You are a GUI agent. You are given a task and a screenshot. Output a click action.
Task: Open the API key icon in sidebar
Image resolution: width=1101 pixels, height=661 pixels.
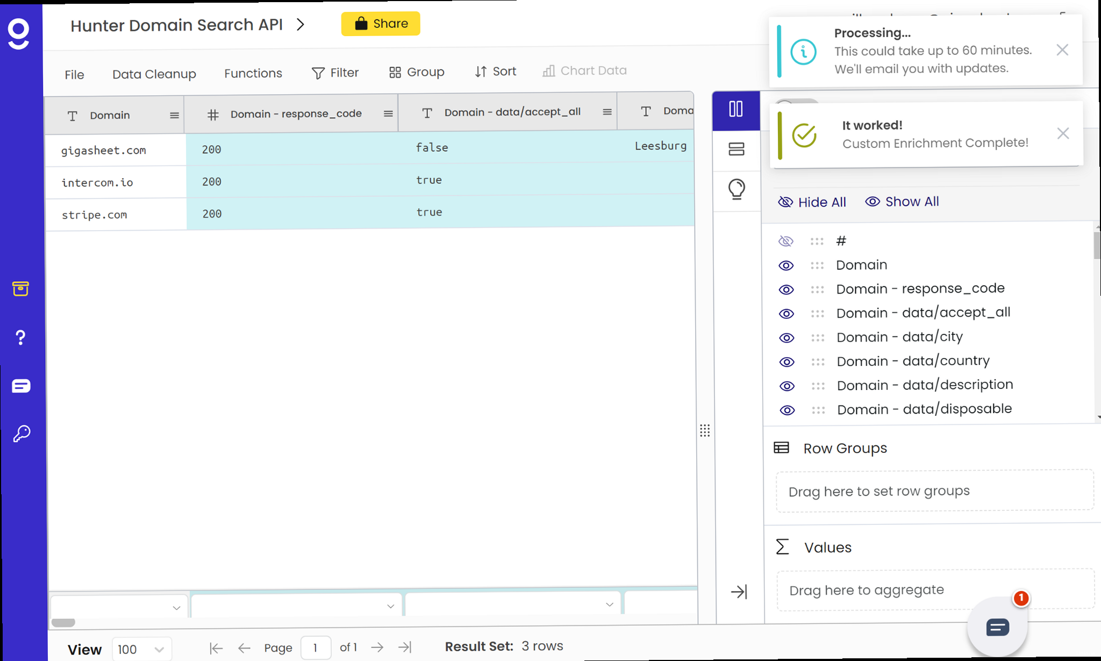[x=21, y=433]
